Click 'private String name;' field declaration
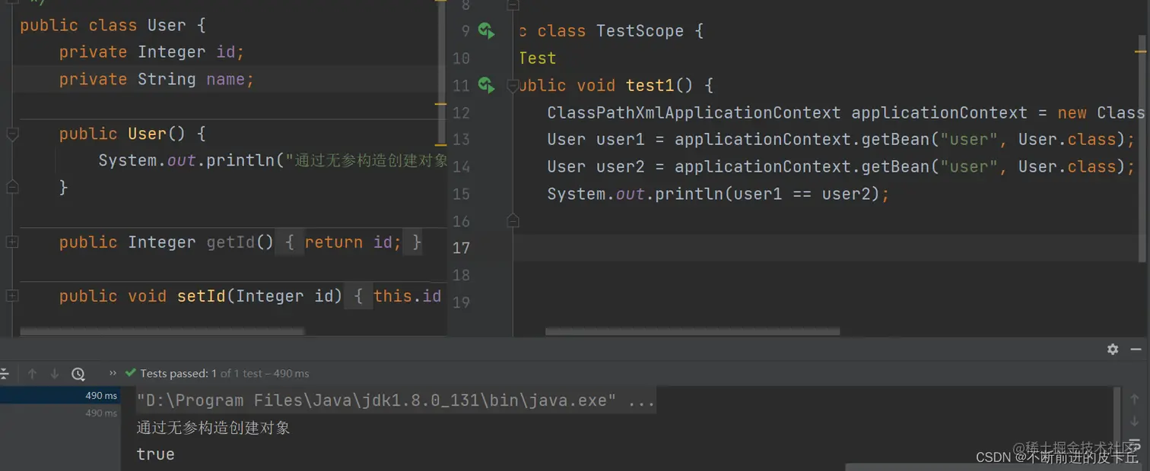Image resolution: width=1150 pixels, height=471 pixels. pos(157,79)
